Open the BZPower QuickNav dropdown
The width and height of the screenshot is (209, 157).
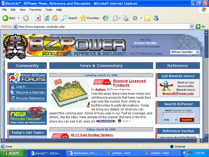[185, 52]
